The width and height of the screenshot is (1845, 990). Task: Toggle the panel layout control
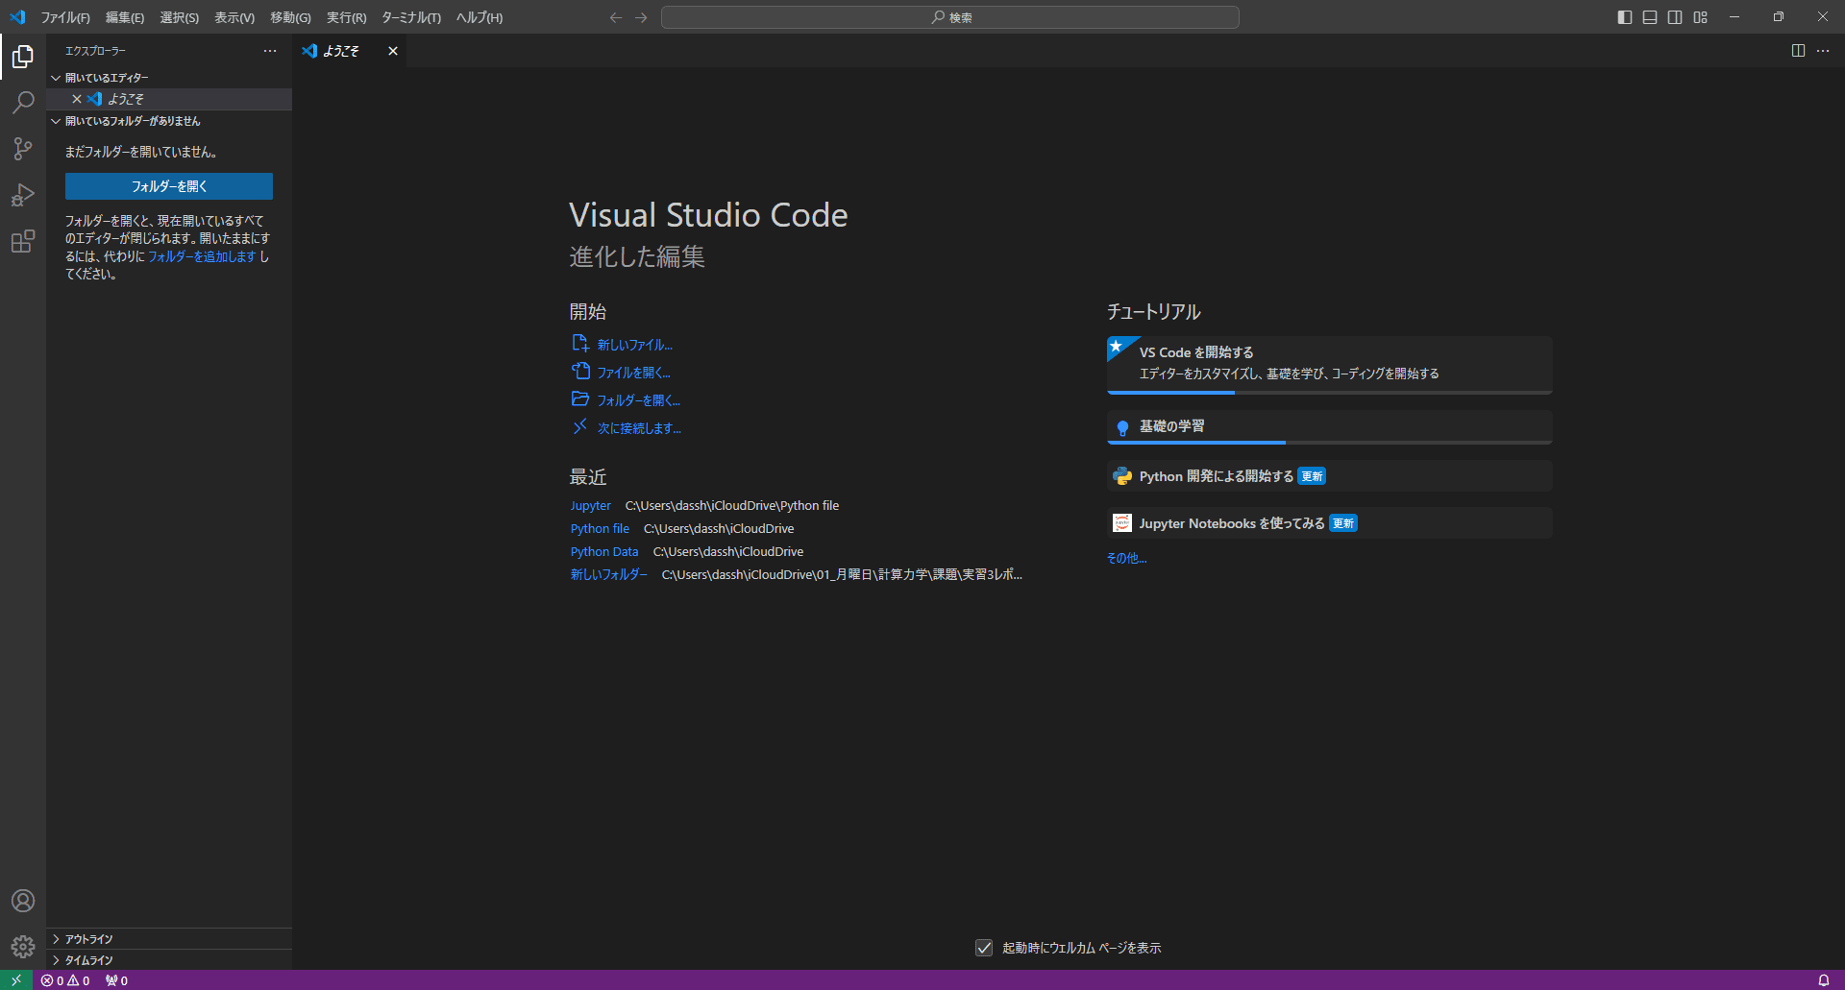pyautogui.click(x=1649, y=16)
